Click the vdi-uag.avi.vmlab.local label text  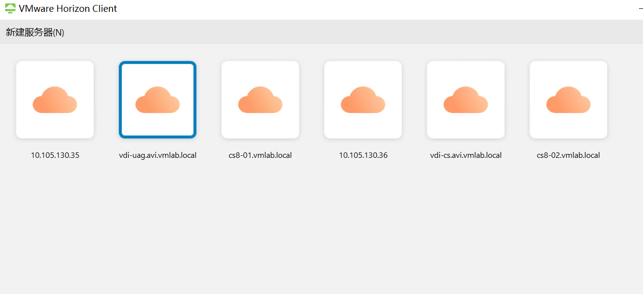click(158, 155)
